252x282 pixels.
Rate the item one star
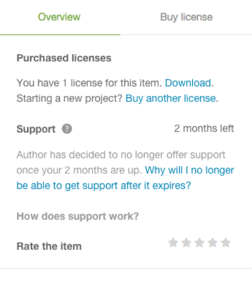coord(173,243)
